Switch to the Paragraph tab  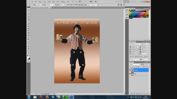pos(139,42)
